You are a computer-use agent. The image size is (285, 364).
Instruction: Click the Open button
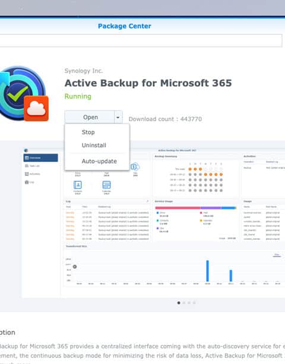[x=90, y=117]
